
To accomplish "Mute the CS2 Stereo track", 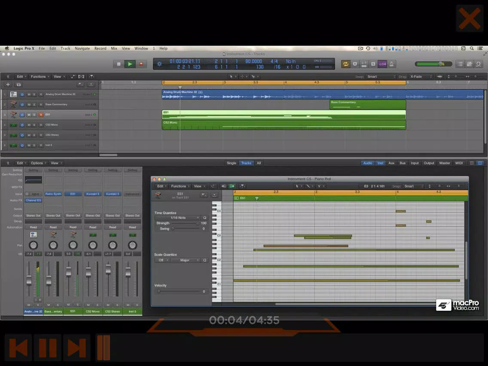I will (x=29, y=135).
